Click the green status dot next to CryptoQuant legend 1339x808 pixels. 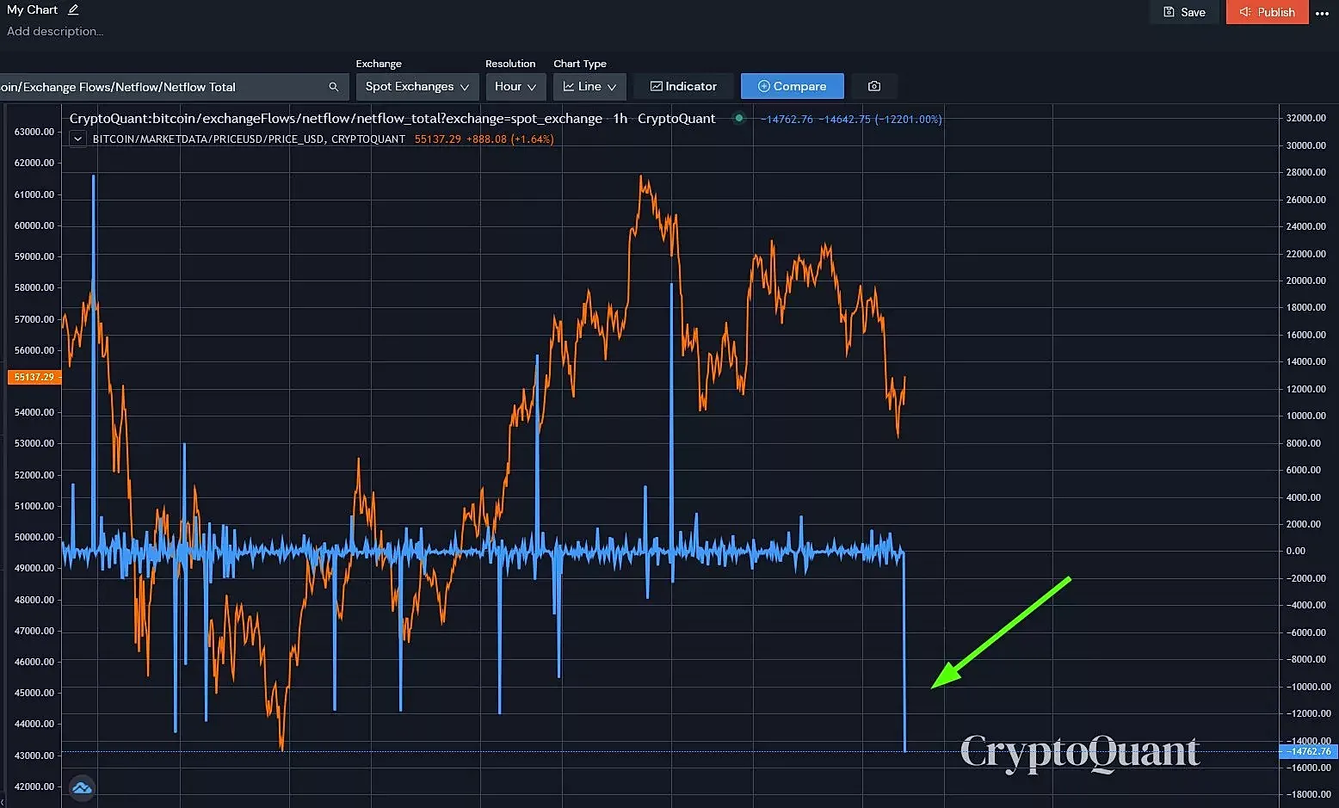(739, 119)
